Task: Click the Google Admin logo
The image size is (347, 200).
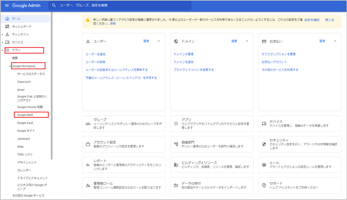Action: [x=26, y=5]
